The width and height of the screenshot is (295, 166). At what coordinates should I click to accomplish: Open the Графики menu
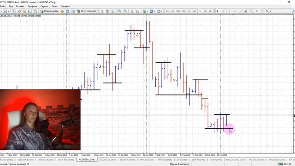pyautogui.click(x=32, y=6)
